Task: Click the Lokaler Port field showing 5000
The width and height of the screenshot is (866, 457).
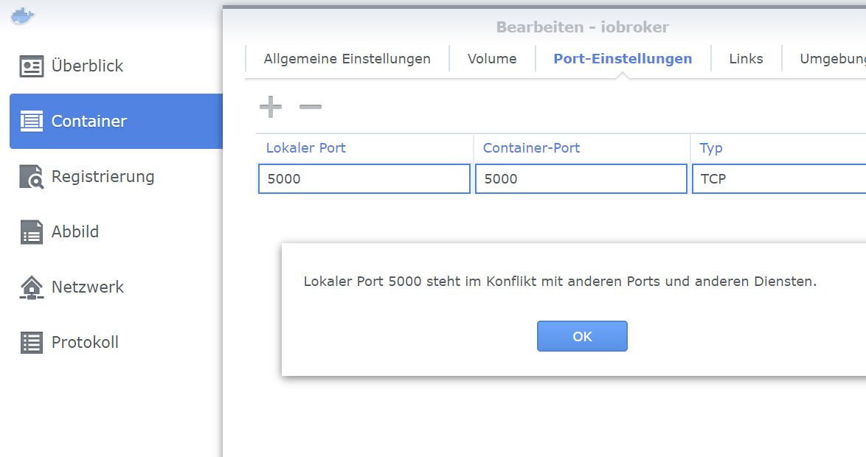Action: (364, 179)
